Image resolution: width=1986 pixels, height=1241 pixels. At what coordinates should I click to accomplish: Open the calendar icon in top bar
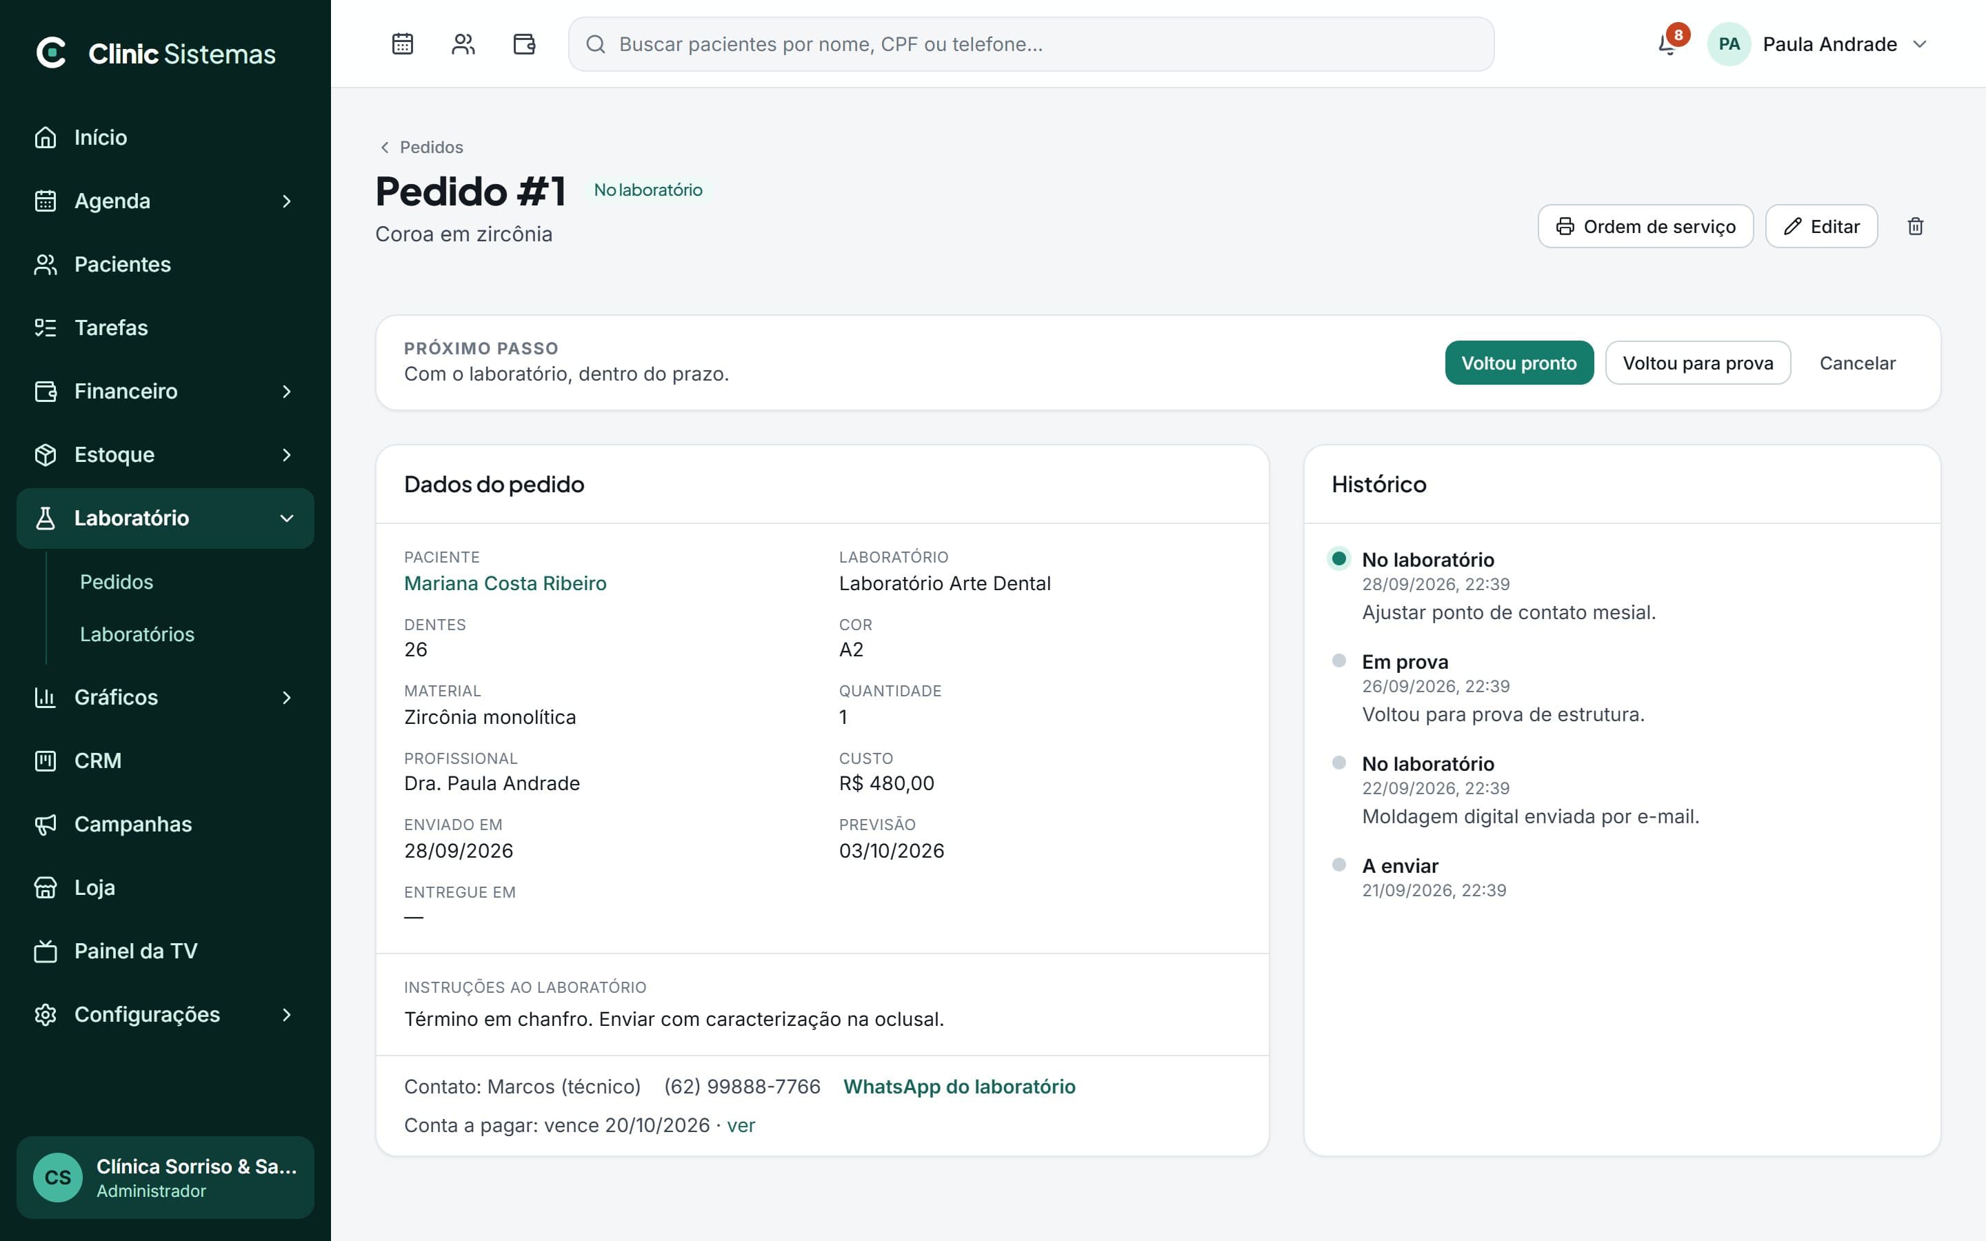coord(402,43)
